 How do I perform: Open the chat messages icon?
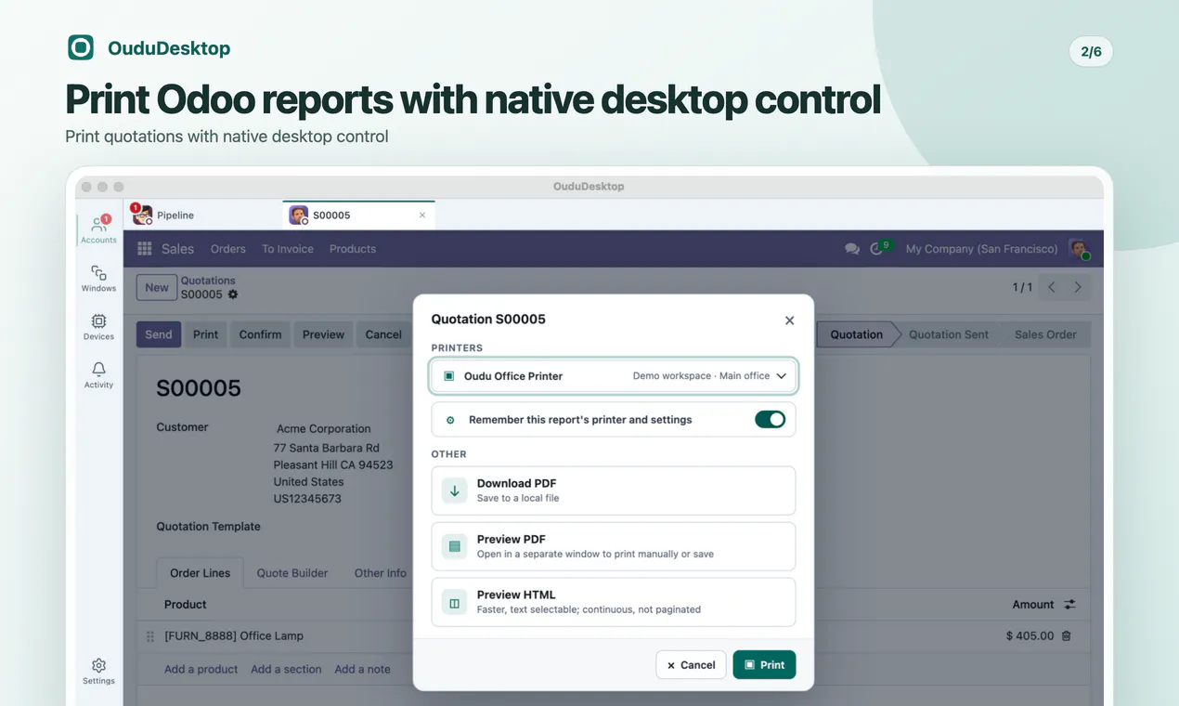tap(851, 249)
